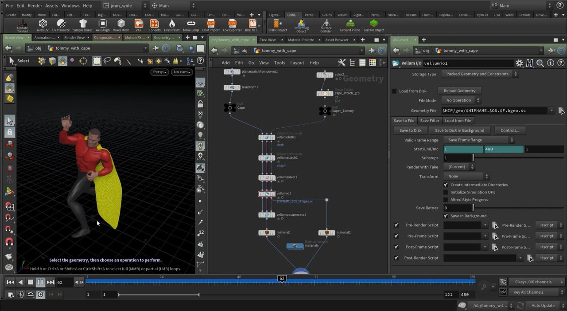Click the frame 62 marker on the timeline
567x311 pixels.
tap(282, 278)
